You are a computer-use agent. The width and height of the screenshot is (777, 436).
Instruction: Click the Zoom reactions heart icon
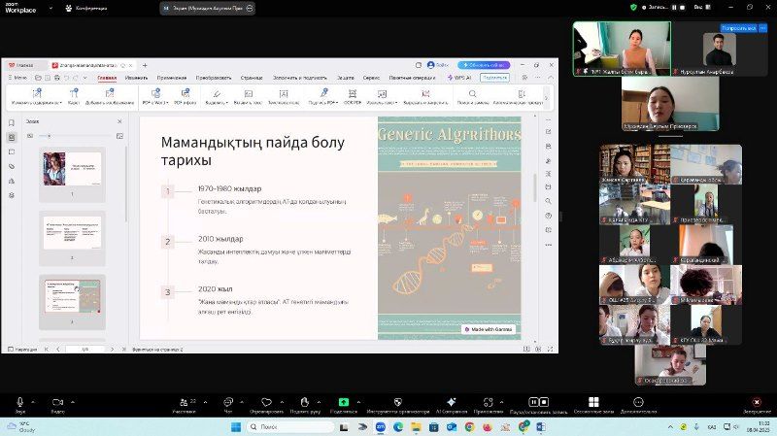[266, 401]
